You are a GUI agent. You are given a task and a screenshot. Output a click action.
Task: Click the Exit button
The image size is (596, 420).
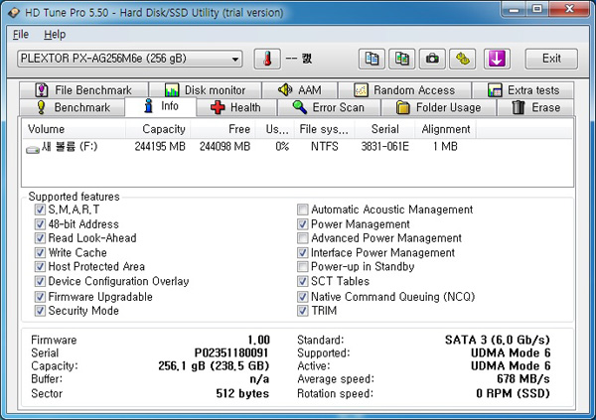551,59
